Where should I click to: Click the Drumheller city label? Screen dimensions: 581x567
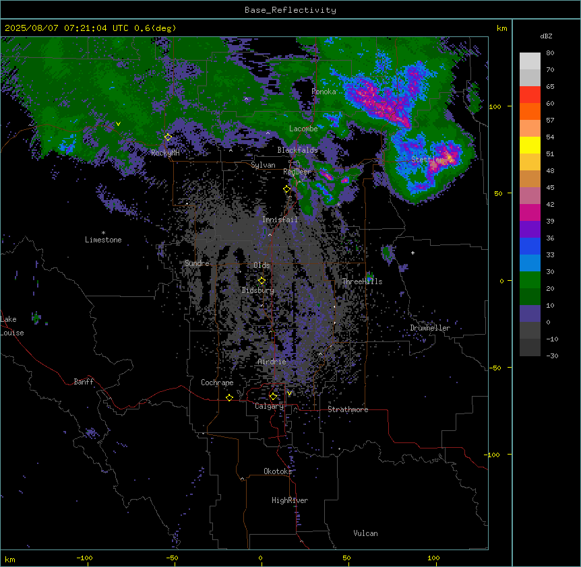click(x=430, y=328)
